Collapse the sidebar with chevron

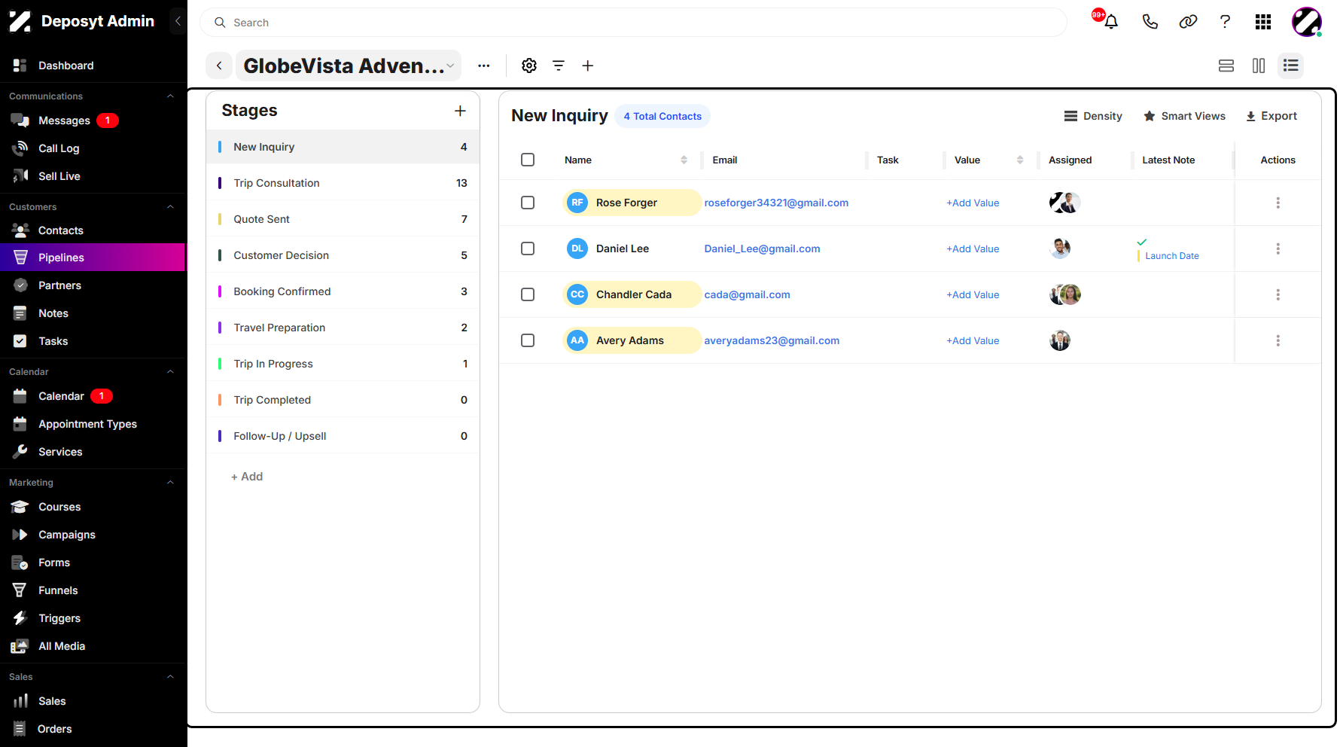(x=178, y=21)
